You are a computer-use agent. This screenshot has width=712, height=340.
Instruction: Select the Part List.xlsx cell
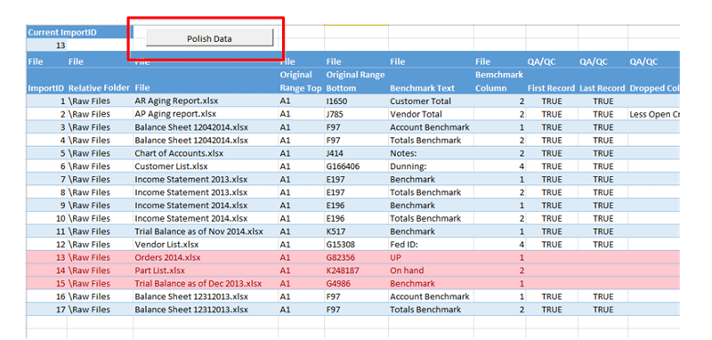pos(206,271)
